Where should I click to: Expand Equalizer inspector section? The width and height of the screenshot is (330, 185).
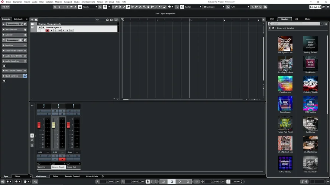[x=4, y=45]
